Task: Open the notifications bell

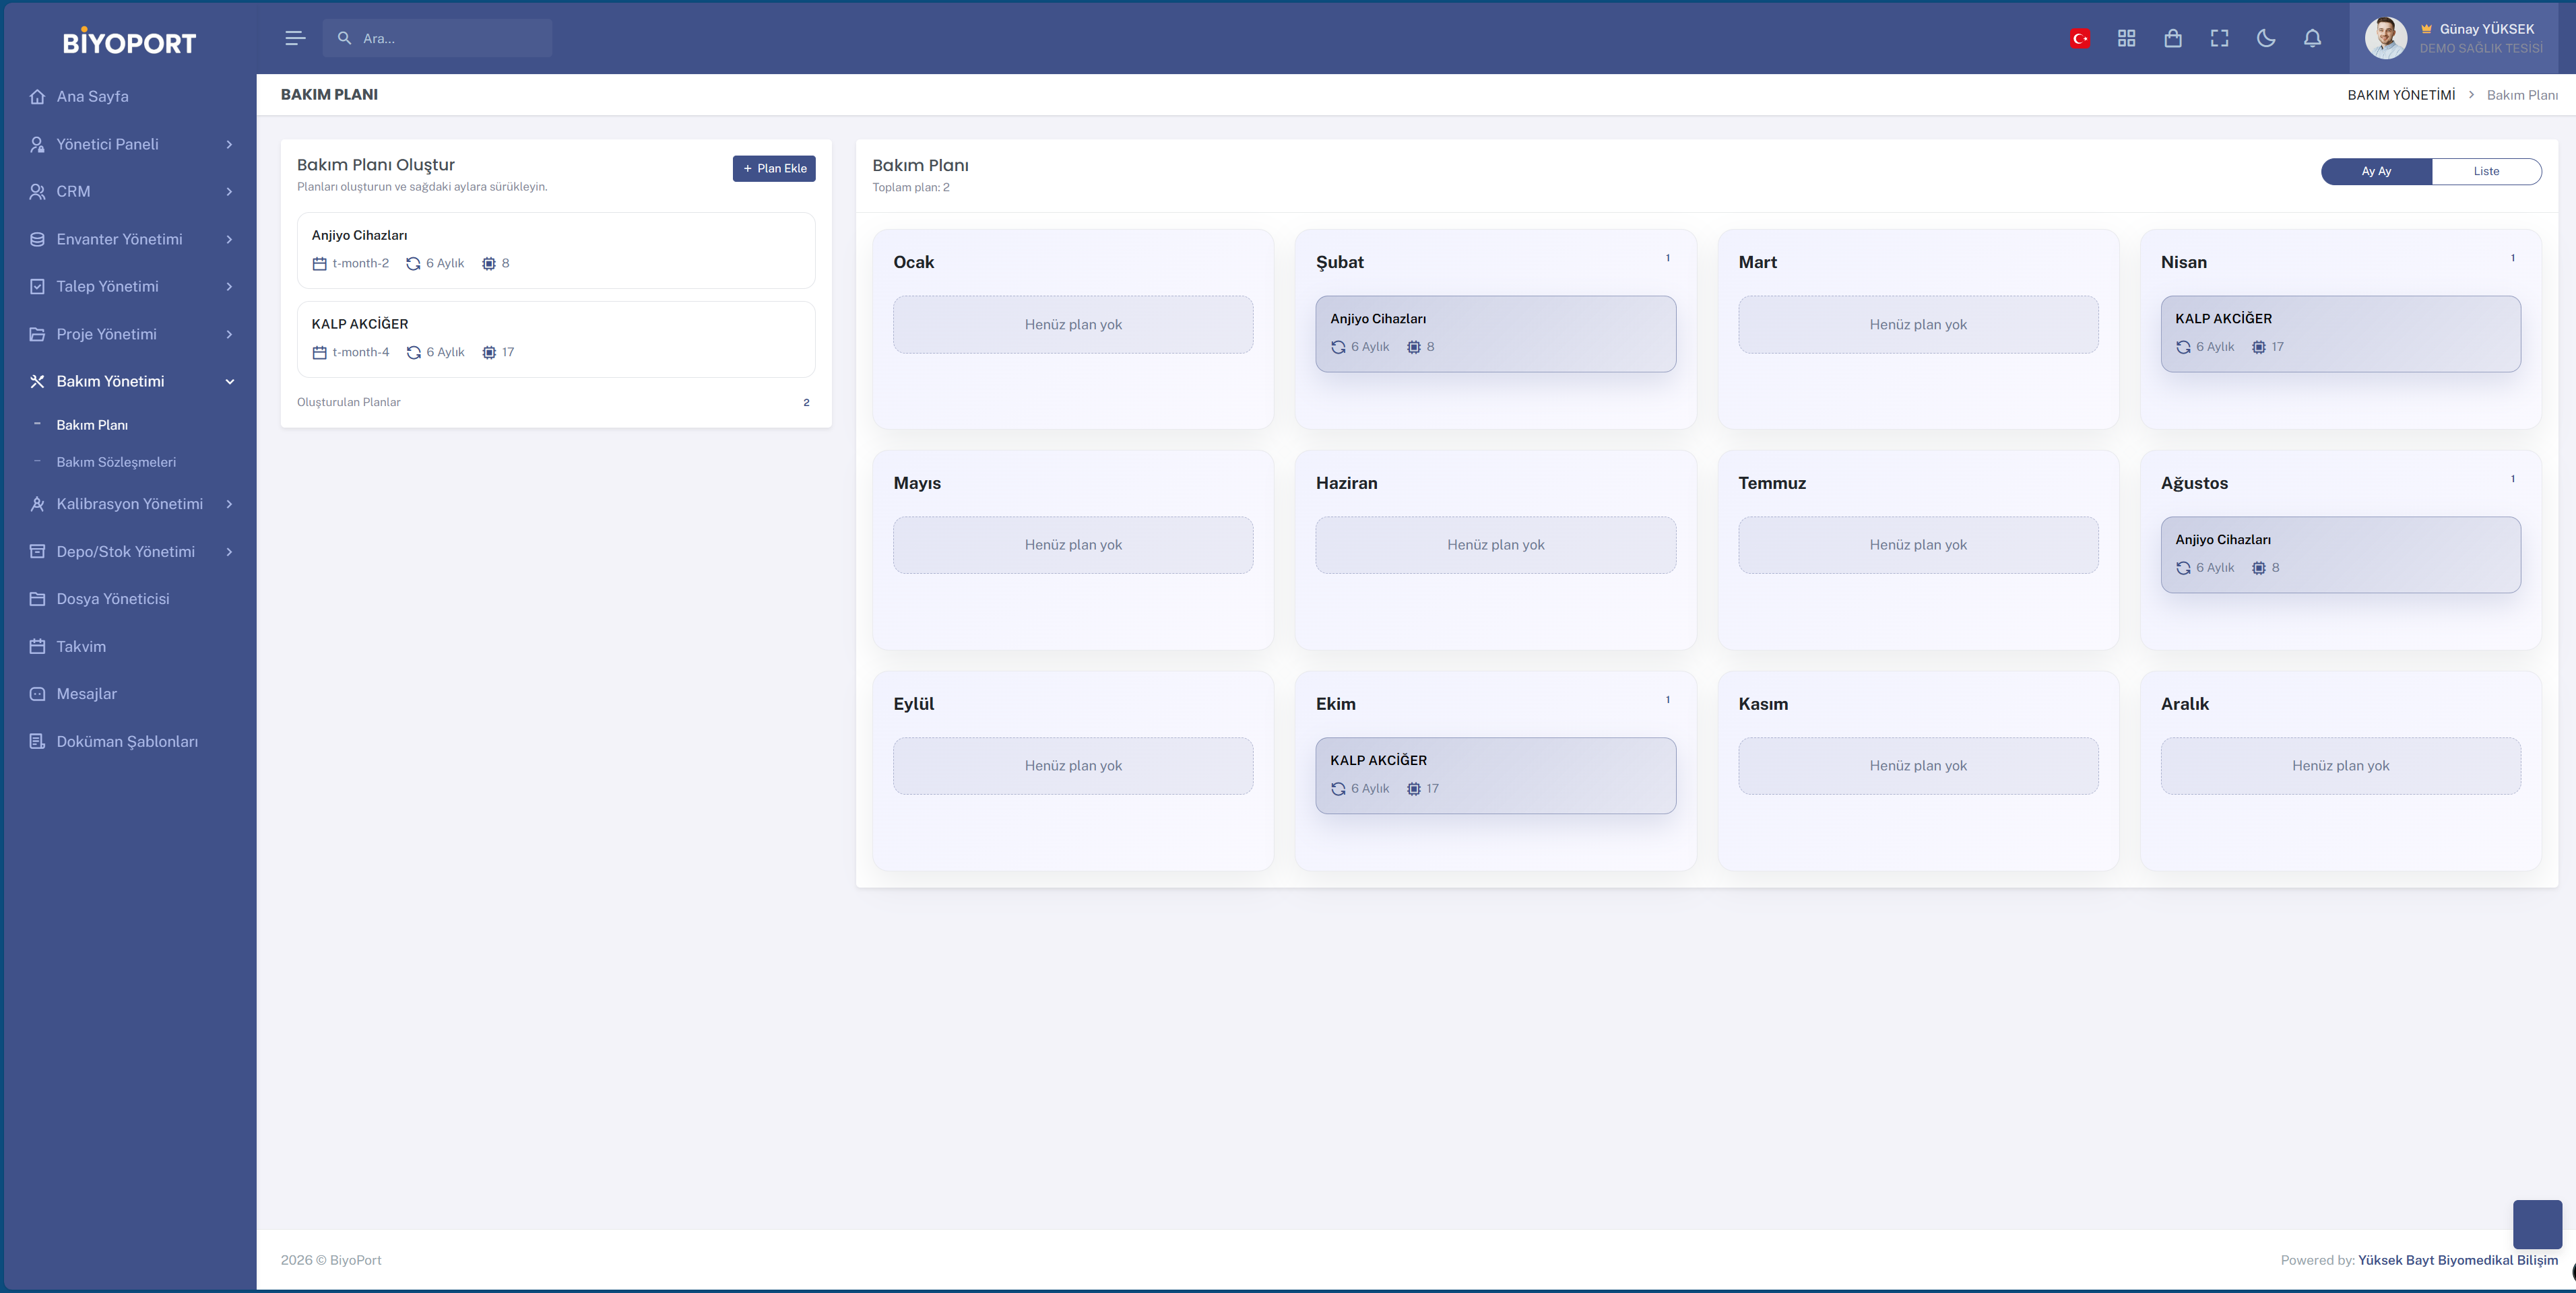Action: click(2312, 38)
